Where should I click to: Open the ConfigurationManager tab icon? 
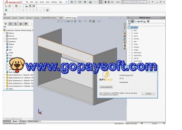[16, 24]
